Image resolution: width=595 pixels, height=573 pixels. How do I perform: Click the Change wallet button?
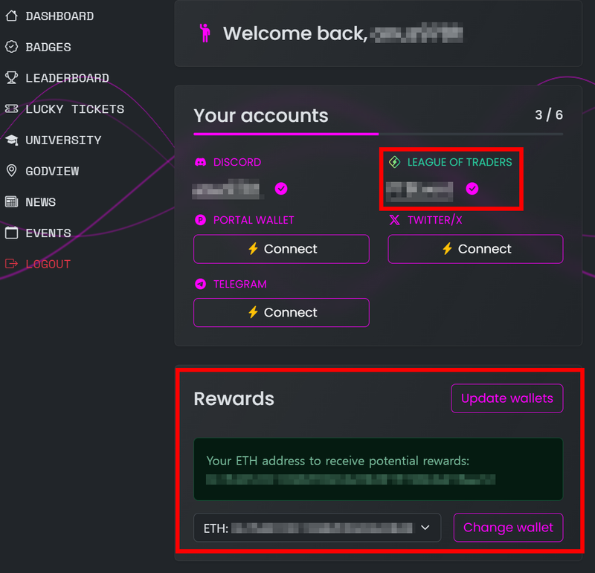coord(508,528)
